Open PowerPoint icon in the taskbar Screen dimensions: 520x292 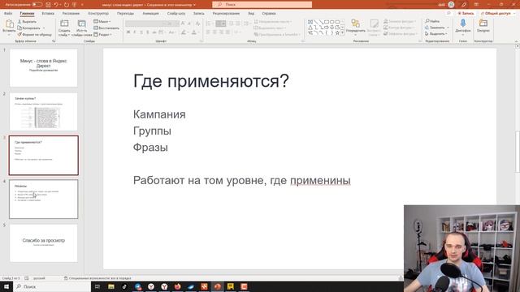[x=218, y=286]
